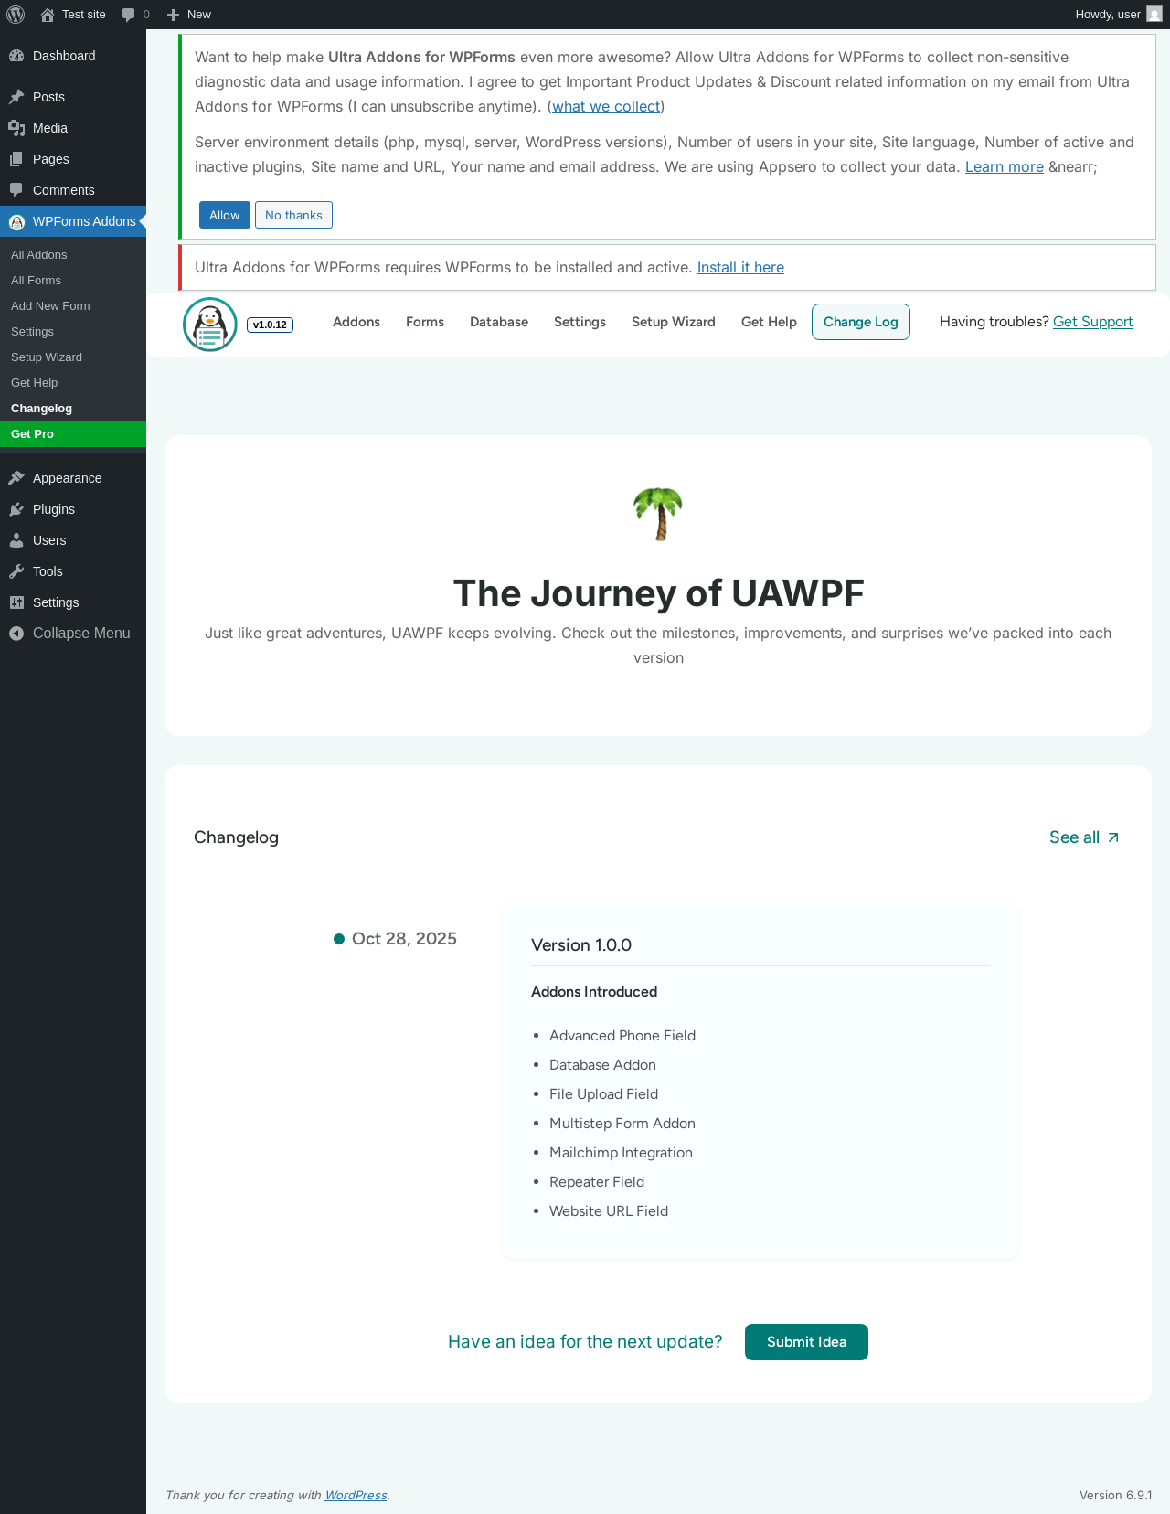Select Get Pro in the submenu
The width and height of the screenshot is (1170, 1514).
tap(73, 434)
